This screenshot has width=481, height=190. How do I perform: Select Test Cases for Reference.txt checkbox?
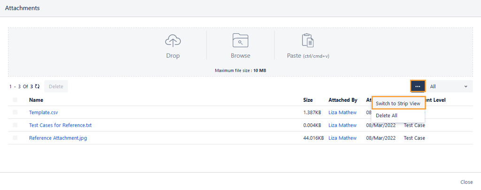tap(15, 125)
